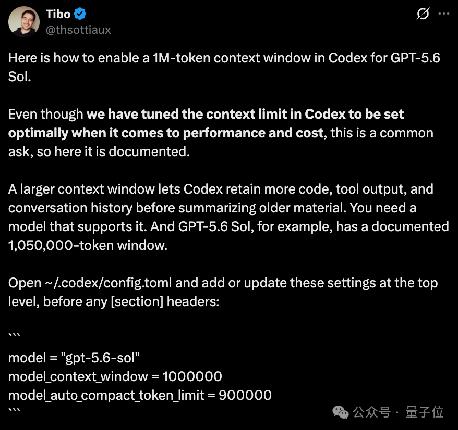Click the model_context_window = 1000000 line
This screenshot has width=458, height=430.
(x=115, y=376)
